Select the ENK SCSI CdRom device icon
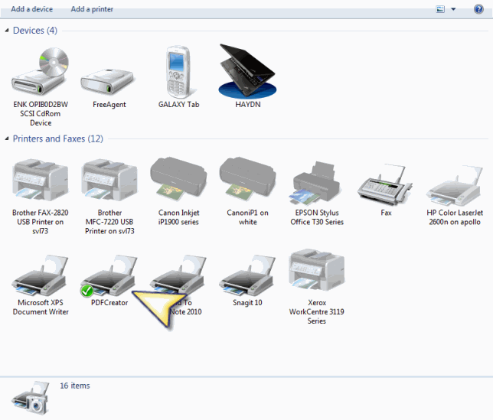Screen dimensions: 493x420 pos(41,72)
